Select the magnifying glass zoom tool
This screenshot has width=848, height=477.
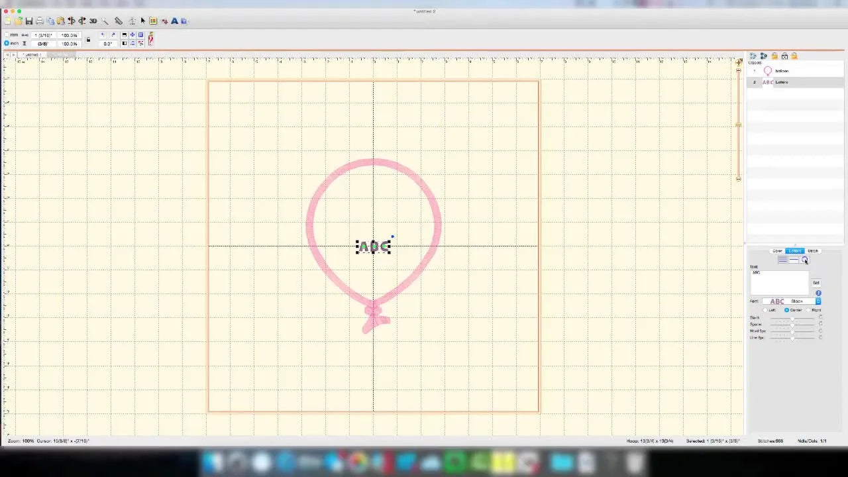point(105,21)
